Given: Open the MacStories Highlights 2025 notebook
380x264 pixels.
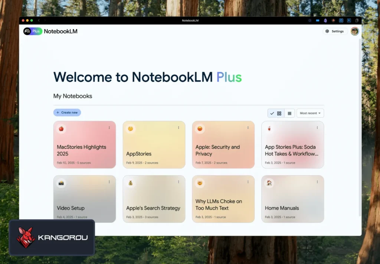Looking at the screenshot, I should point(85,145).
